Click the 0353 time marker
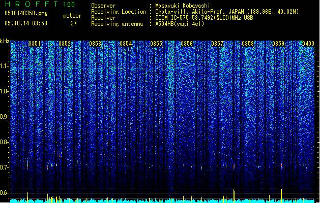Screen dimensions: 320x203 (x=95, y=44)
